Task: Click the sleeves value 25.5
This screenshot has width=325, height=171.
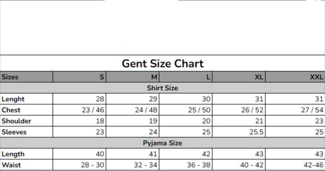Action: click(256, 132)
